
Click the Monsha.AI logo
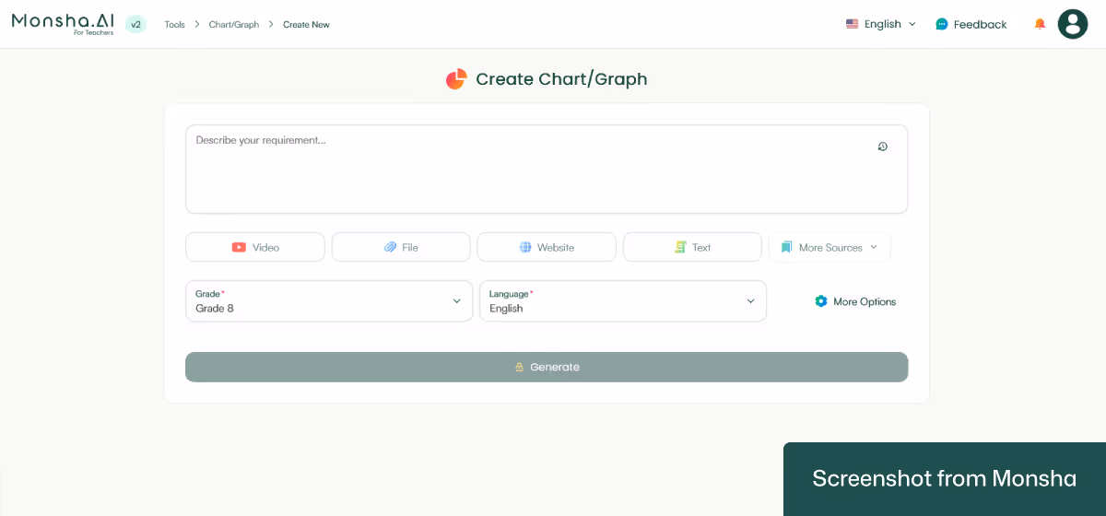(63, 24)
